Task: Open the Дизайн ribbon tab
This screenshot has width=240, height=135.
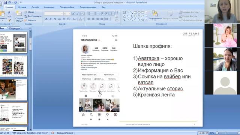Action: click(35, 7)
